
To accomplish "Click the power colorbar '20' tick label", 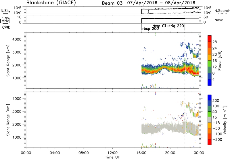I will [214, 55].
